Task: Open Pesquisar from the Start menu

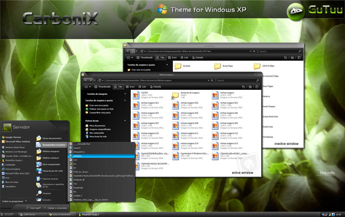Action: click(x=44, y=193)
